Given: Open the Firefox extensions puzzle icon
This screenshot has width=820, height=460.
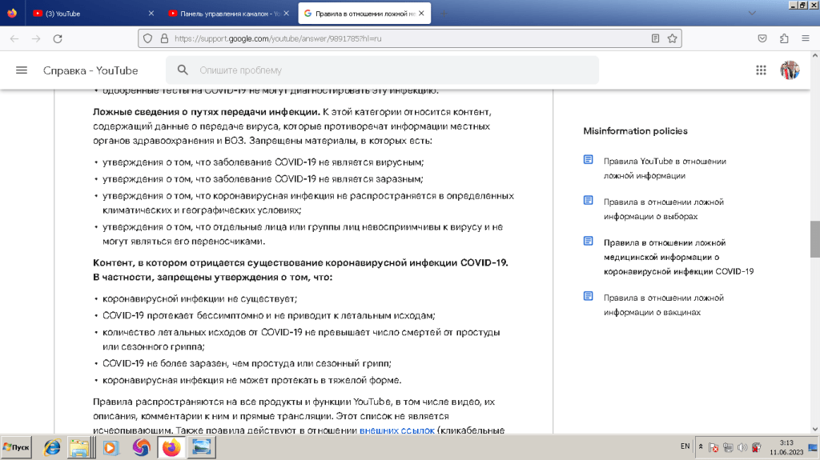Looking at the screenshot, I should (x=784, y=38).
